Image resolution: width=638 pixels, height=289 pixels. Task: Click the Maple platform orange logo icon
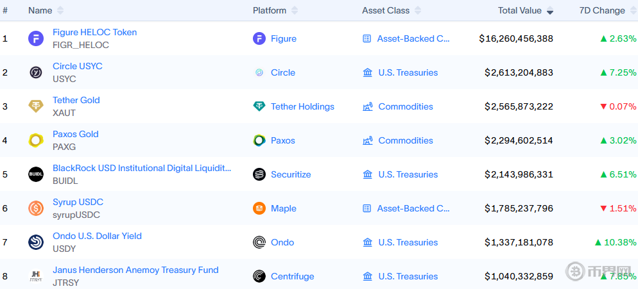259,208
